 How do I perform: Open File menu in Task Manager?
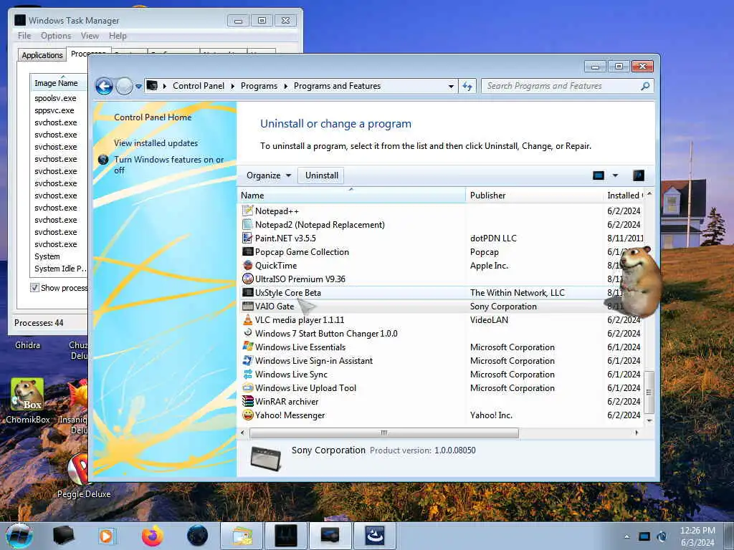(24, 36)
